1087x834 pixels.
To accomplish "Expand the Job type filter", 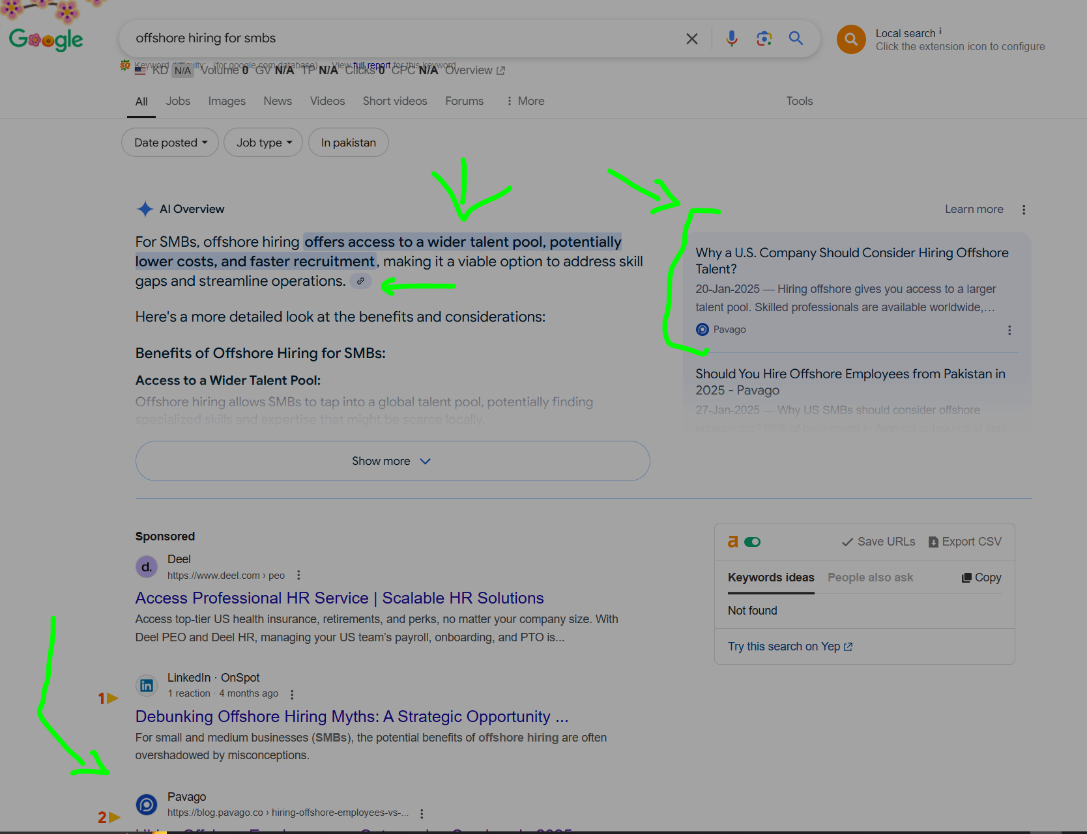I will 263,143.
